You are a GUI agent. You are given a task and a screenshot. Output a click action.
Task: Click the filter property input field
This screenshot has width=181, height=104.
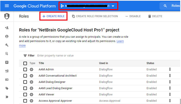click(x=55, y=56)
